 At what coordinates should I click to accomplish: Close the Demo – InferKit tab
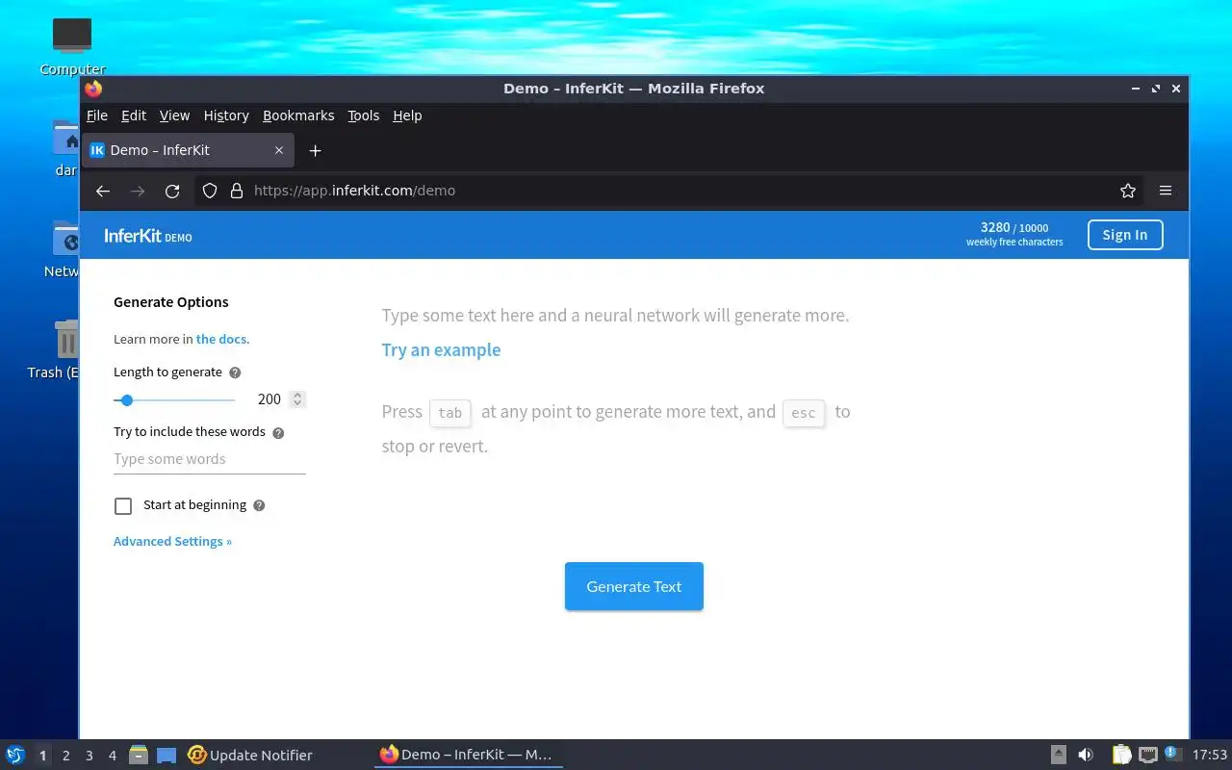coord(279,150)
